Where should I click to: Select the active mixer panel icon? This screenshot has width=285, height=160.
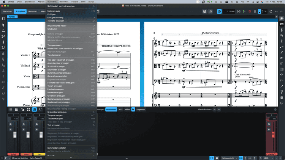click(34, 110)
